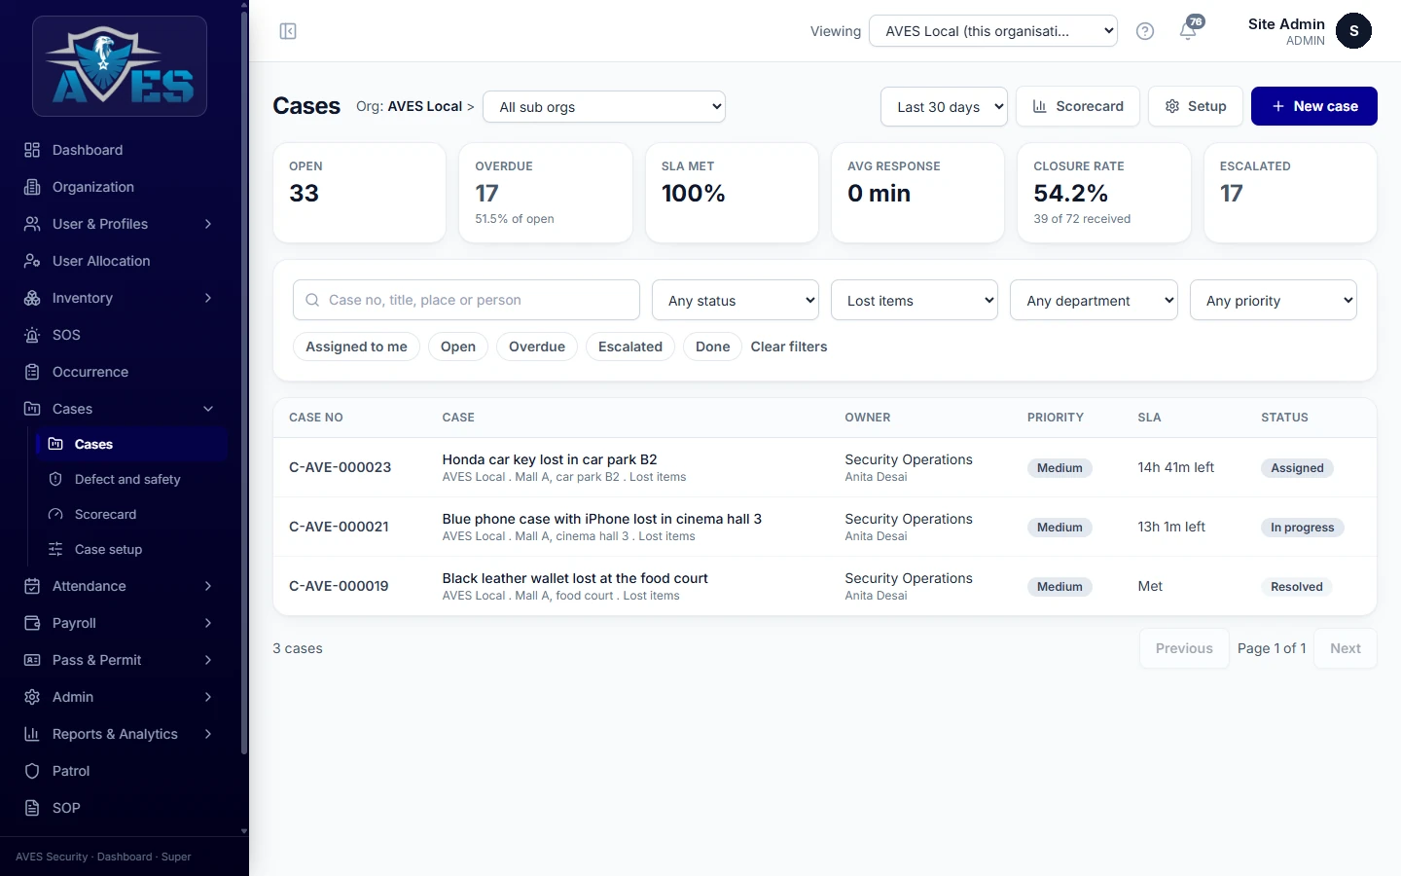Open the Last 30 days dropdown

click(944, 107)
